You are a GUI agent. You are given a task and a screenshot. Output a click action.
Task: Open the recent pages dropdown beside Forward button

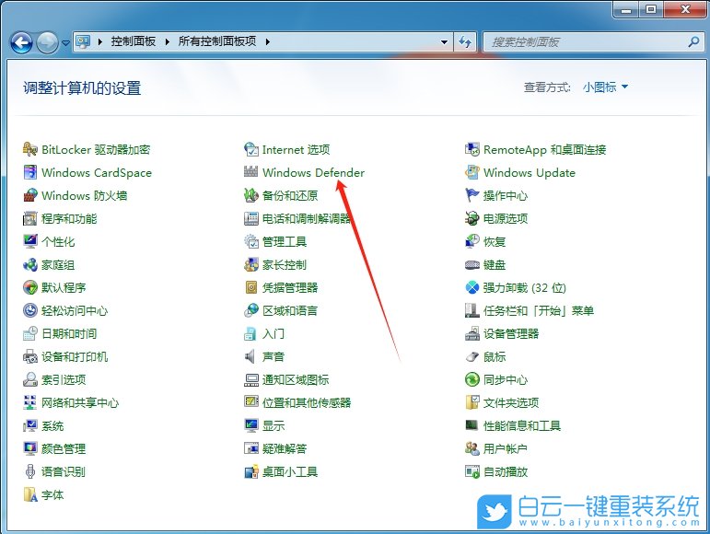pyautogui.click(x=66, y=43)
